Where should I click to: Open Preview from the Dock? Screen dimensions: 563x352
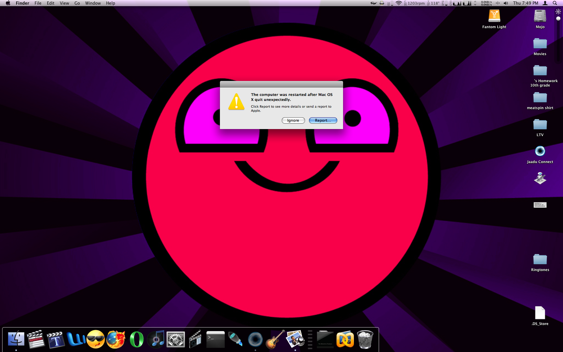(x=295, y=339)
